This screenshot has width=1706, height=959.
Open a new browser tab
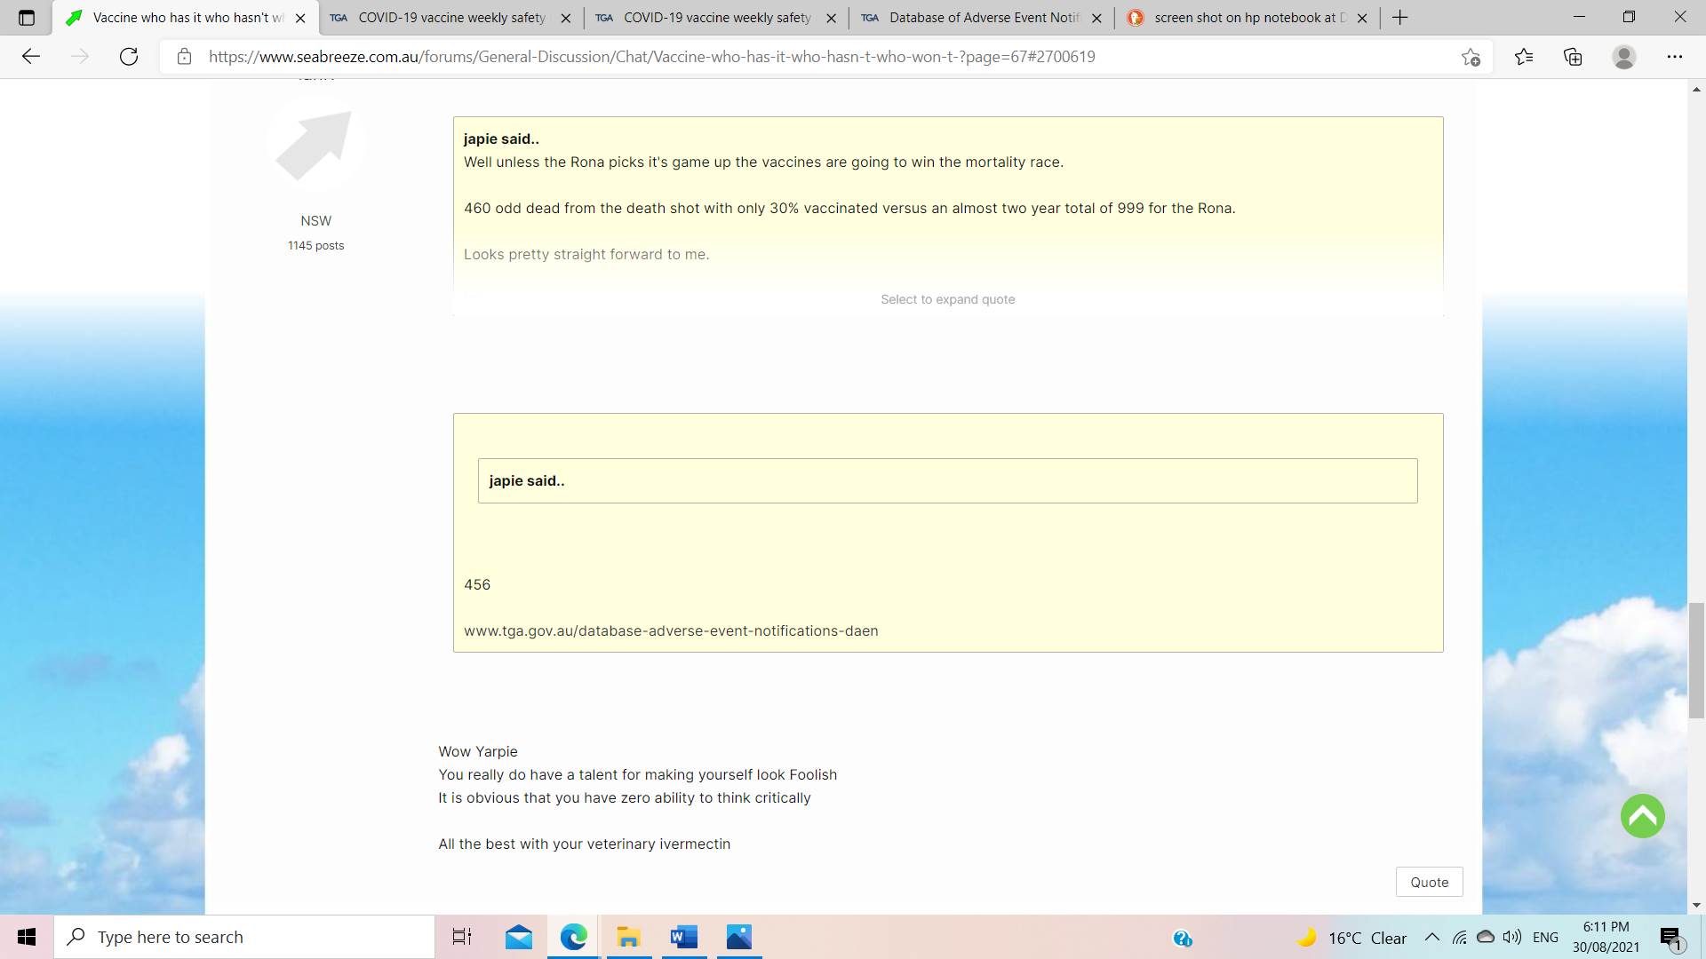1400,18
